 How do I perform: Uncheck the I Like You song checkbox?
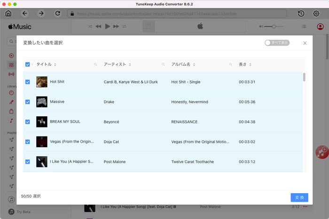tap(27, 162)
